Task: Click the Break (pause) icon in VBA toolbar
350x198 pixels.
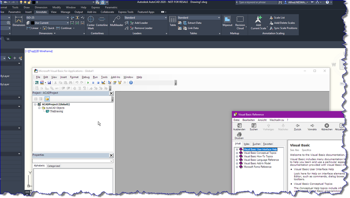Action: [x=93, y=83]
